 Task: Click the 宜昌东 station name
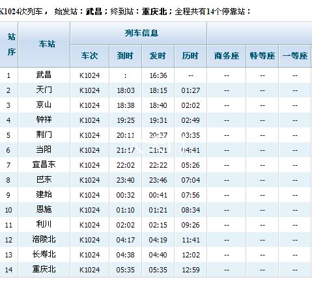(x=44, y=164)
